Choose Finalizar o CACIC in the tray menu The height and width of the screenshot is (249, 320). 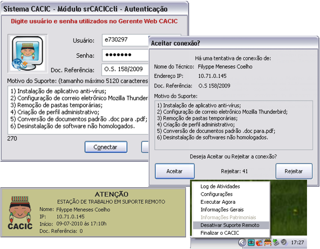(x=231, y=233)
